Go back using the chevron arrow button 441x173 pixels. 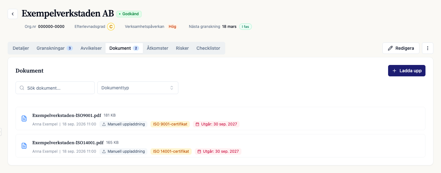pos(13,14)
